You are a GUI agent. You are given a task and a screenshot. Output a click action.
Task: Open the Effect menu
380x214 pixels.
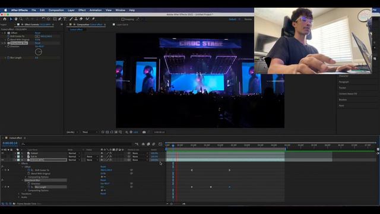coord(82,10)
